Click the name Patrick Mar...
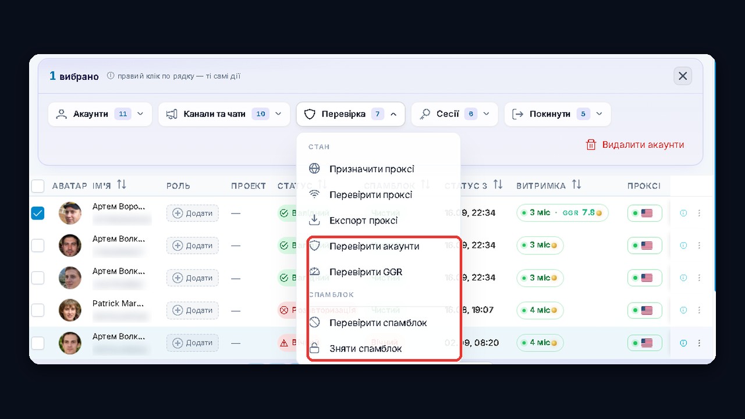This screenshot has width=745, height=419. click(118, 303)
